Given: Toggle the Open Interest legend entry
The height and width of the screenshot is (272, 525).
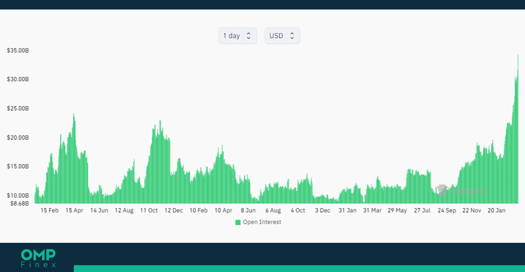Looking at the screenshot, I should coord(258,222).
